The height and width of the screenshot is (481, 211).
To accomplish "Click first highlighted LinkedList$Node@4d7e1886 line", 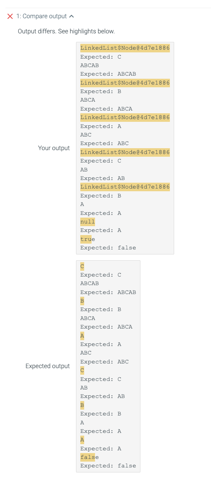I will [x=125, y=48].
